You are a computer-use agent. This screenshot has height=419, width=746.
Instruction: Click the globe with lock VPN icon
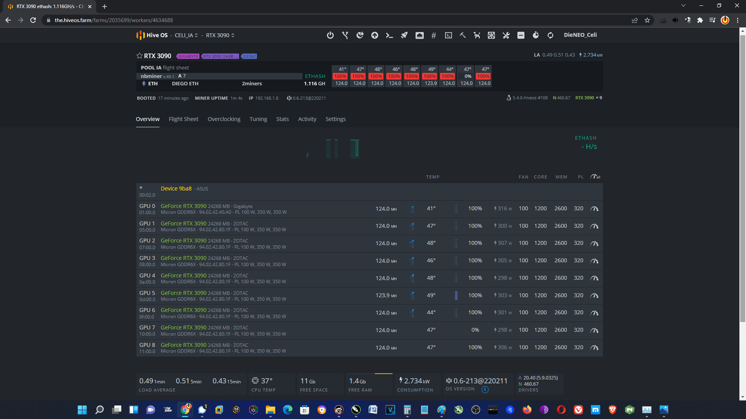tap(360, 35)
